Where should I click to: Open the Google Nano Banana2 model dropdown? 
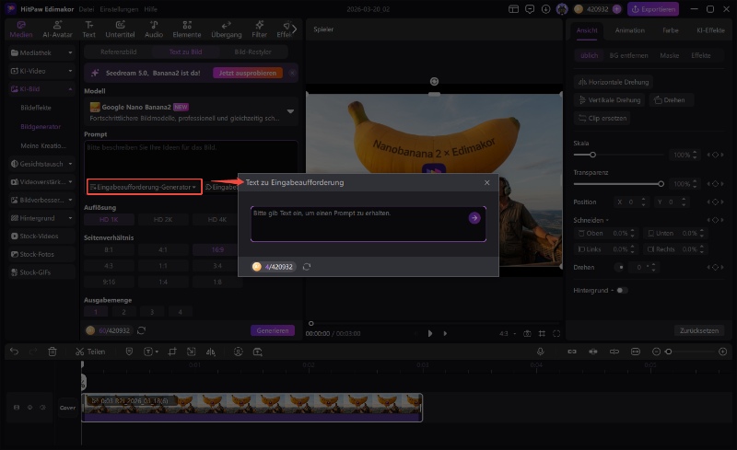point(191,111)
